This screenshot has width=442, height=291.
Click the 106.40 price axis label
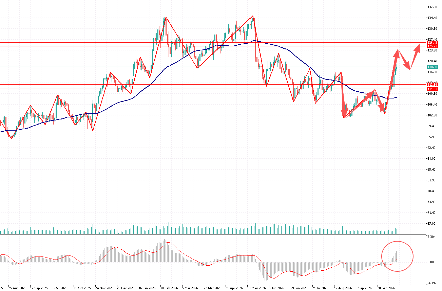click(x=433, y=105)
